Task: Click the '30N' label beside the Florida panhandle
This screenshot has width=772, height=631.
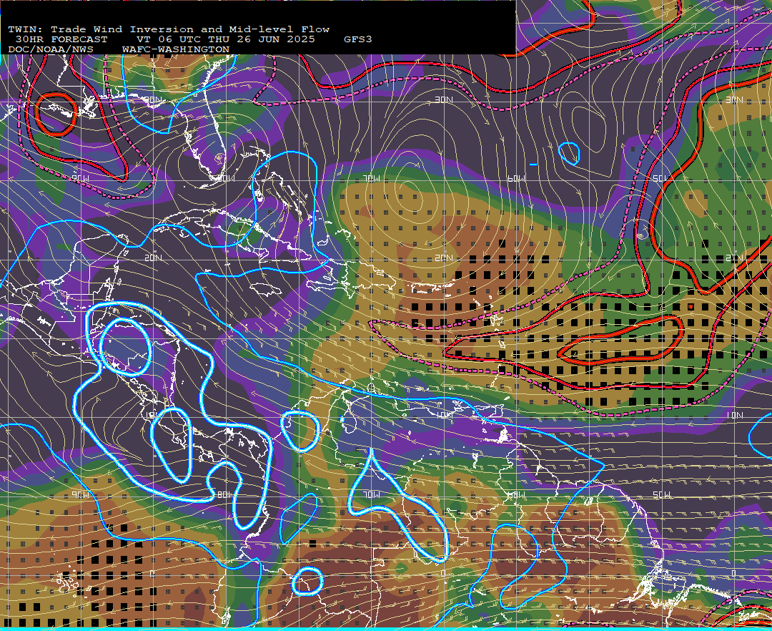Action: point(153,99)
